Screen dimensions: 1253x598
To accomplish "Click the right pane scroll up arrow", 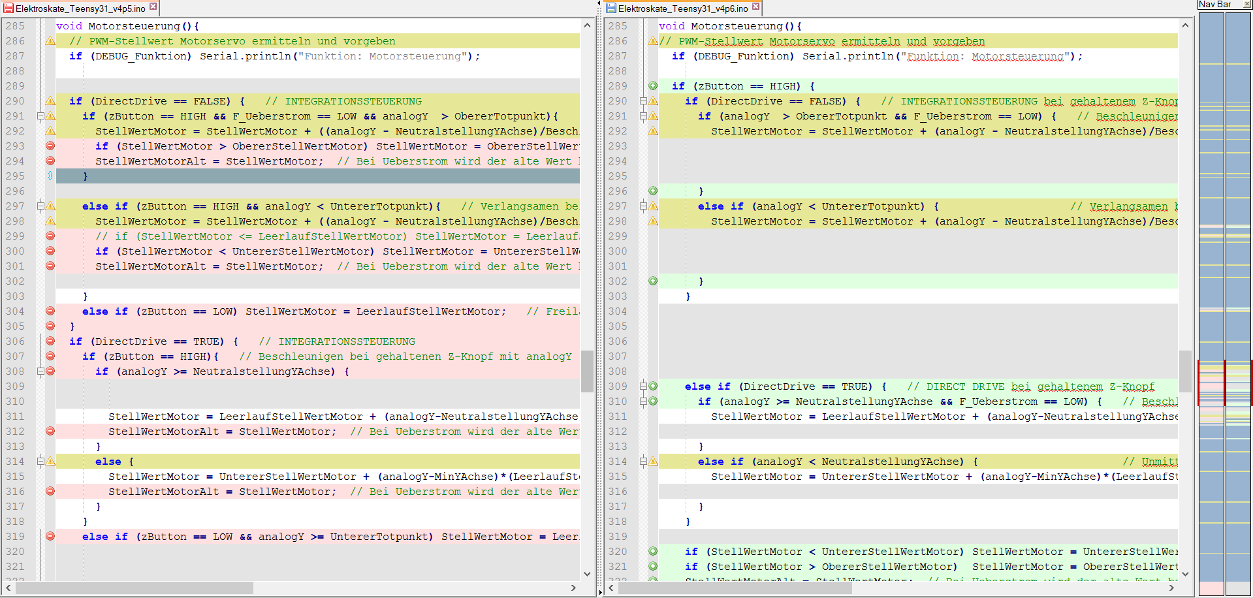I will 1185,25.
